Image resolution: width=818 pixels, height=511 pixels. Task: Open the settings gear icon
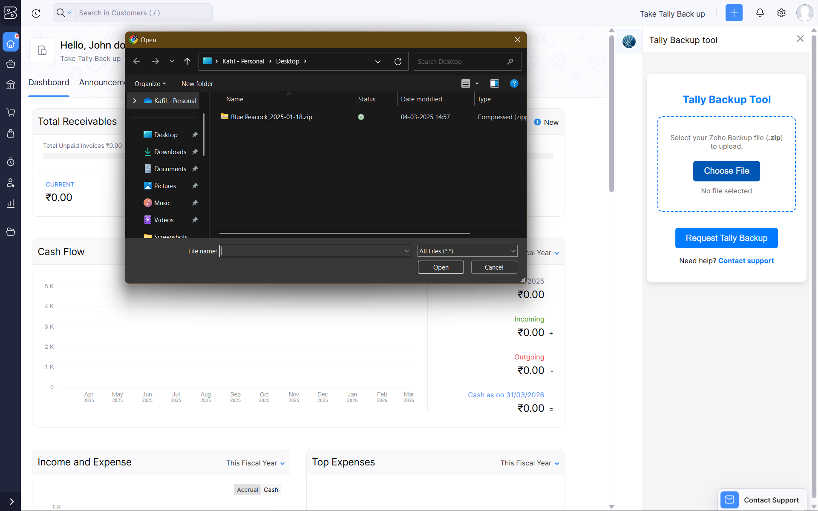click(781, 13)
